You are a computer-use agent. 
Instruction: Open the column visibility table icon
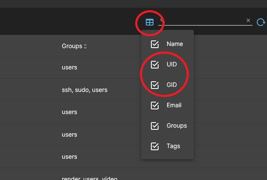tap(150, 22)
